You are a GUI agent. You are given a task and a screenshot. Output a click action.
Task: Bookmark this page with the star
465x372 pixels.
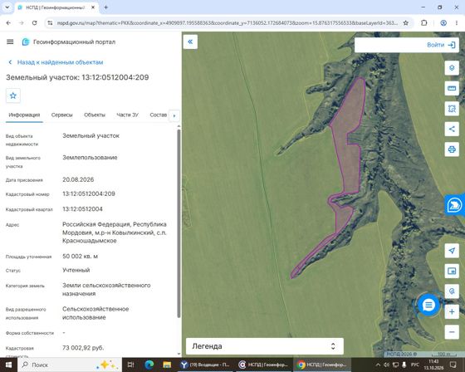click(x=406, y=23)
